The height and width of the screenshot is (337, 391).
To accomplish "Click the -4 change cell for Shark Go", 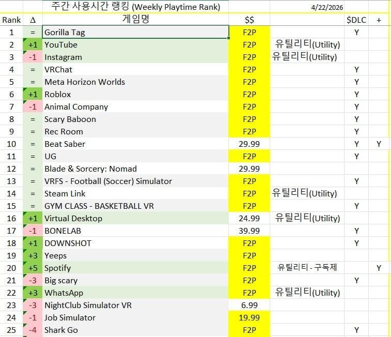I will coord(33,330).
